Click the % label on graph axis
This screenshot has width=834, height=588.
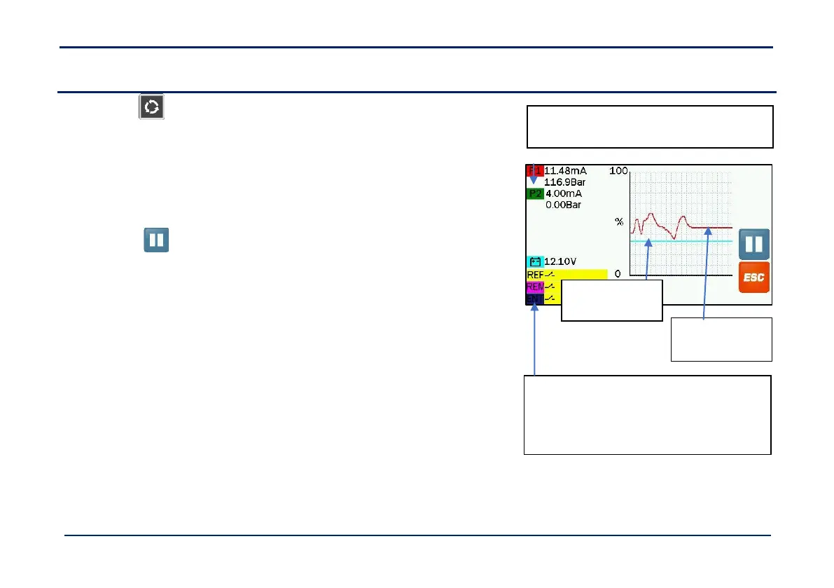pos(619,221)
